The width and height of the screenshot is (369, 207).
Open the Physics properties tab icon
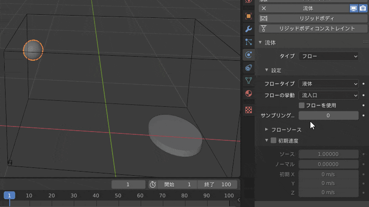[x=248, y=55]
